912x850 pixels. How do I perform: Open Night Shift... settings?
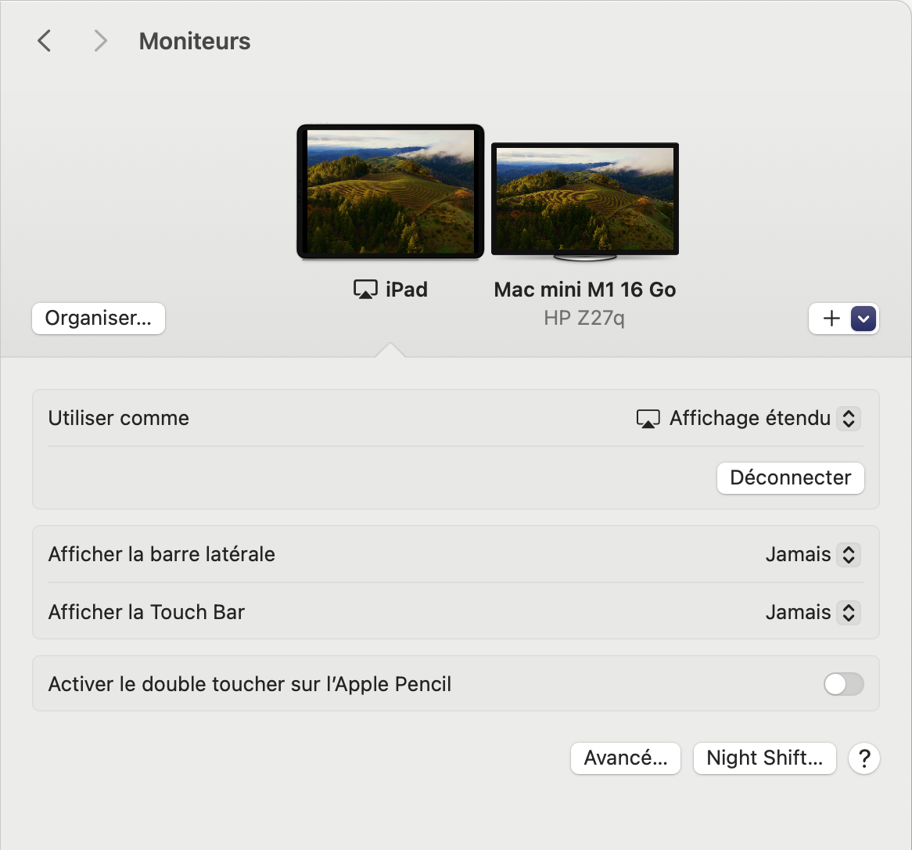tap(765, 758)
